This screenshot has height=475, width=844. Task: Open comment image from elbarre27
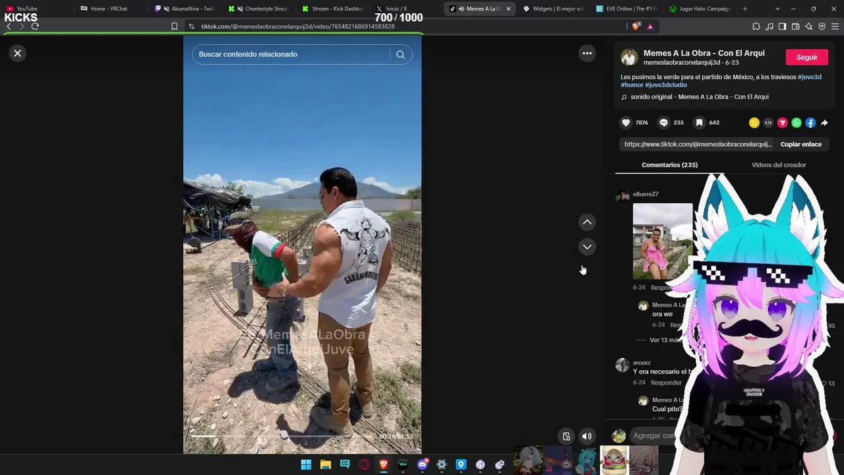663,241
